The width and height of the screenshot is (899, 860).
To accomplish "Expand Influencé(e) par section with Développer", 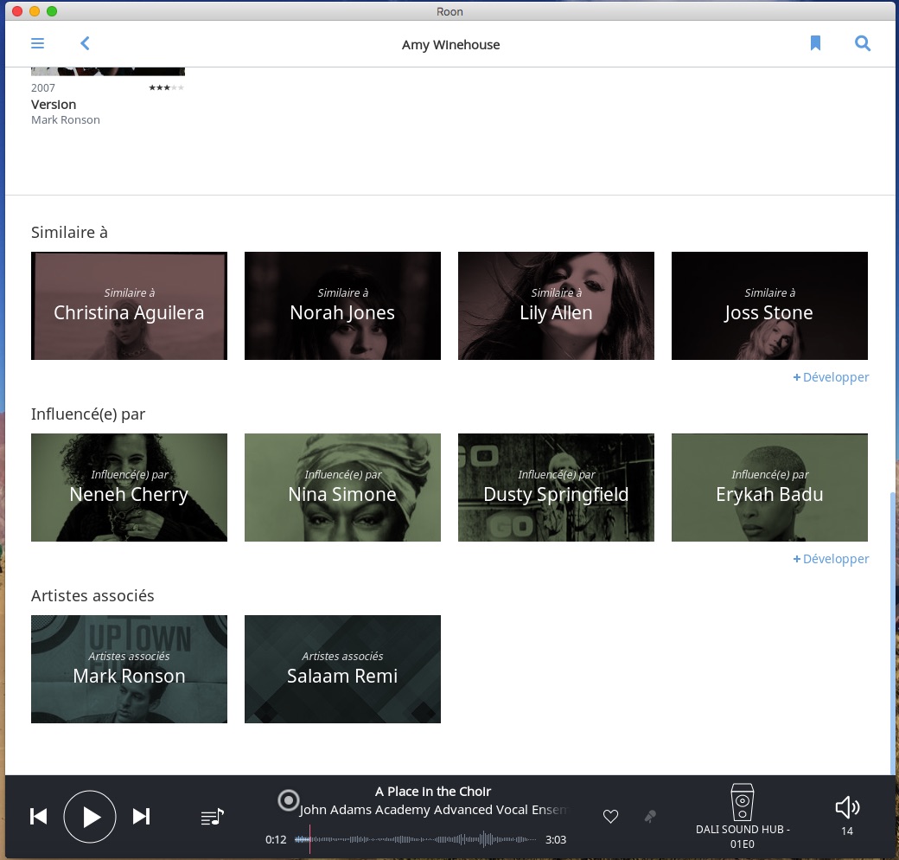I will tap(831, 559).
